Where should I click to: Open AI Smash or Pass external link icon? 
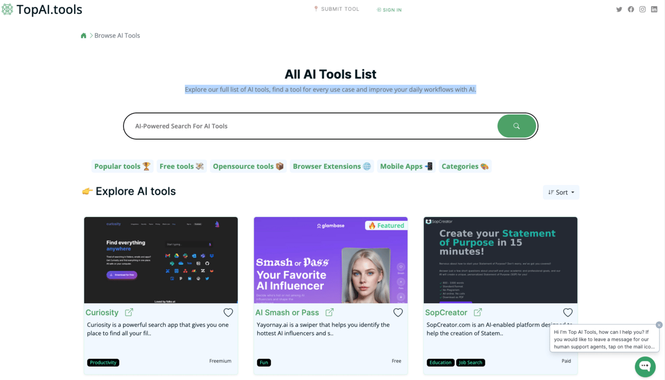pyautogui.click(x=329, y=312)
